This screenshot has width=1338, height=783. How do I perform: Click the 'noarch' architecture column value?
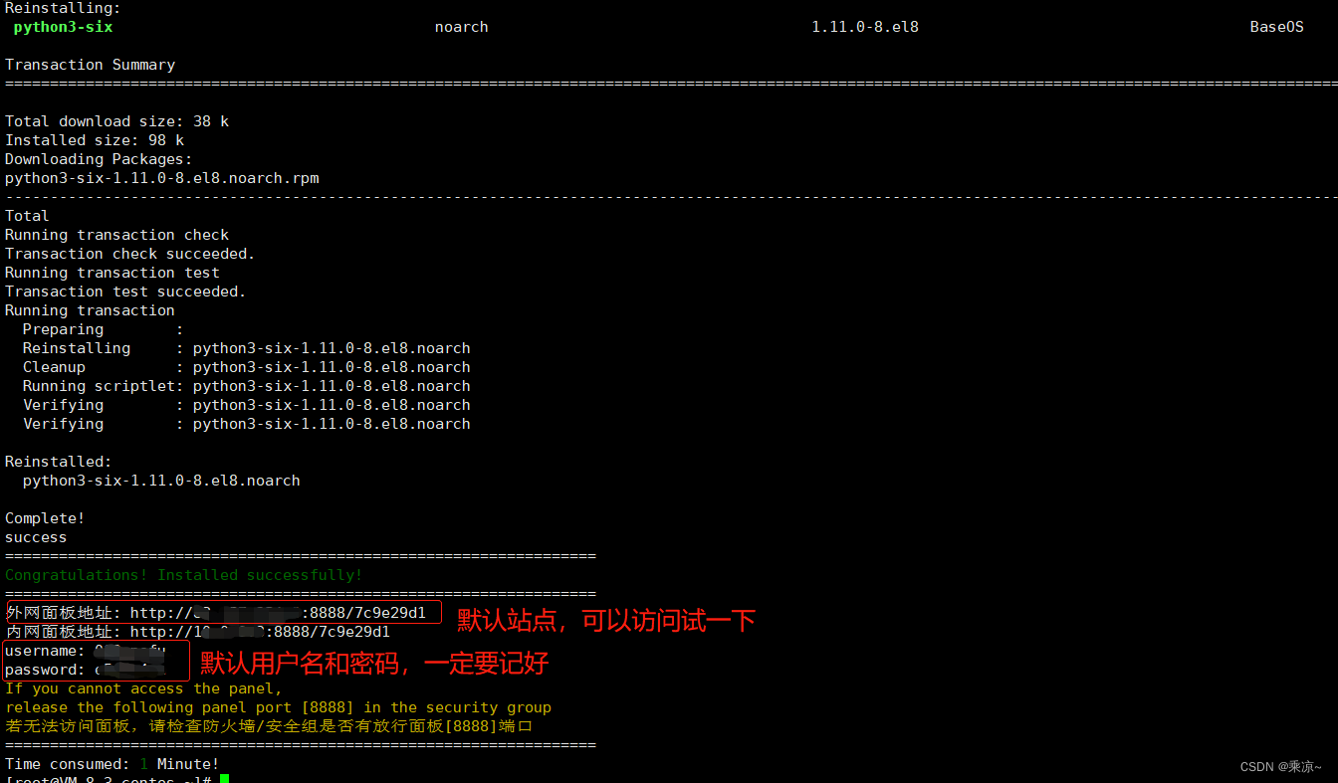(462, 27)
